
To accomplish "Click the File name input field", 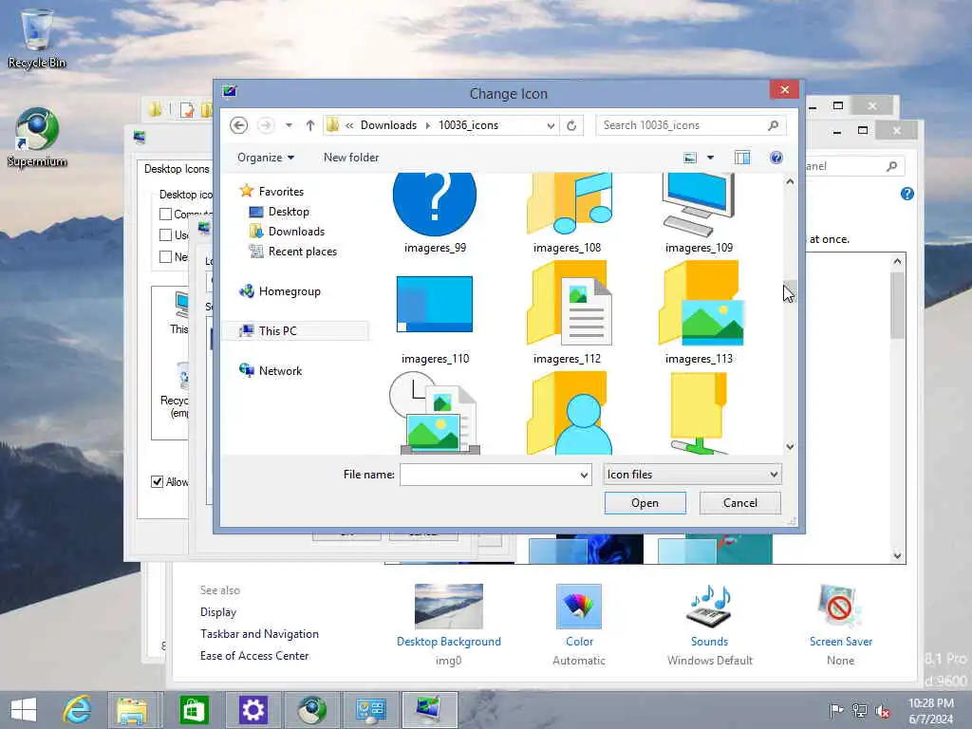I will pos(489,475).
